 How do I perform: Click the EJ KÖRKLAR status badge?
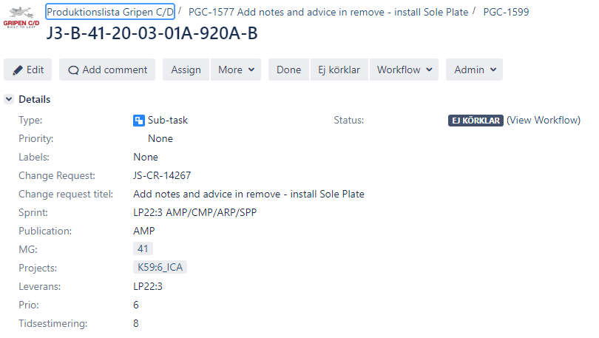click(x=476, y=121)
